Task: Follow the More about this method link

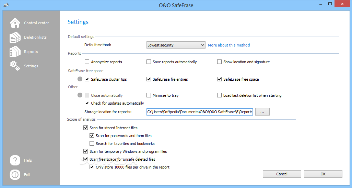Action: point(229,45)
